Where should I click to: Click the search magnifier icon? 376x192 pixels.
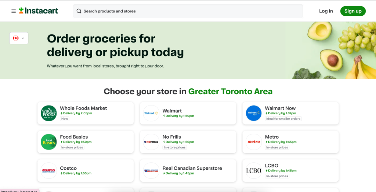tap(79, 11)
